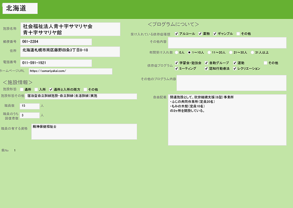Toggle the 薬物 dependency checkbox
Screen dimensions: 293x208
[x=200, y=34]
